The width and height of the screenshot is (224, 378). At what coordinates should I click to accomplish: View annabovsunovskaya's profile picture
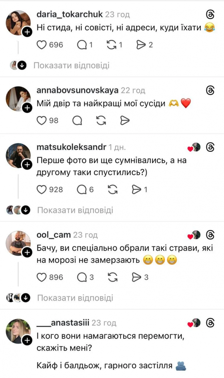[18, 98]
